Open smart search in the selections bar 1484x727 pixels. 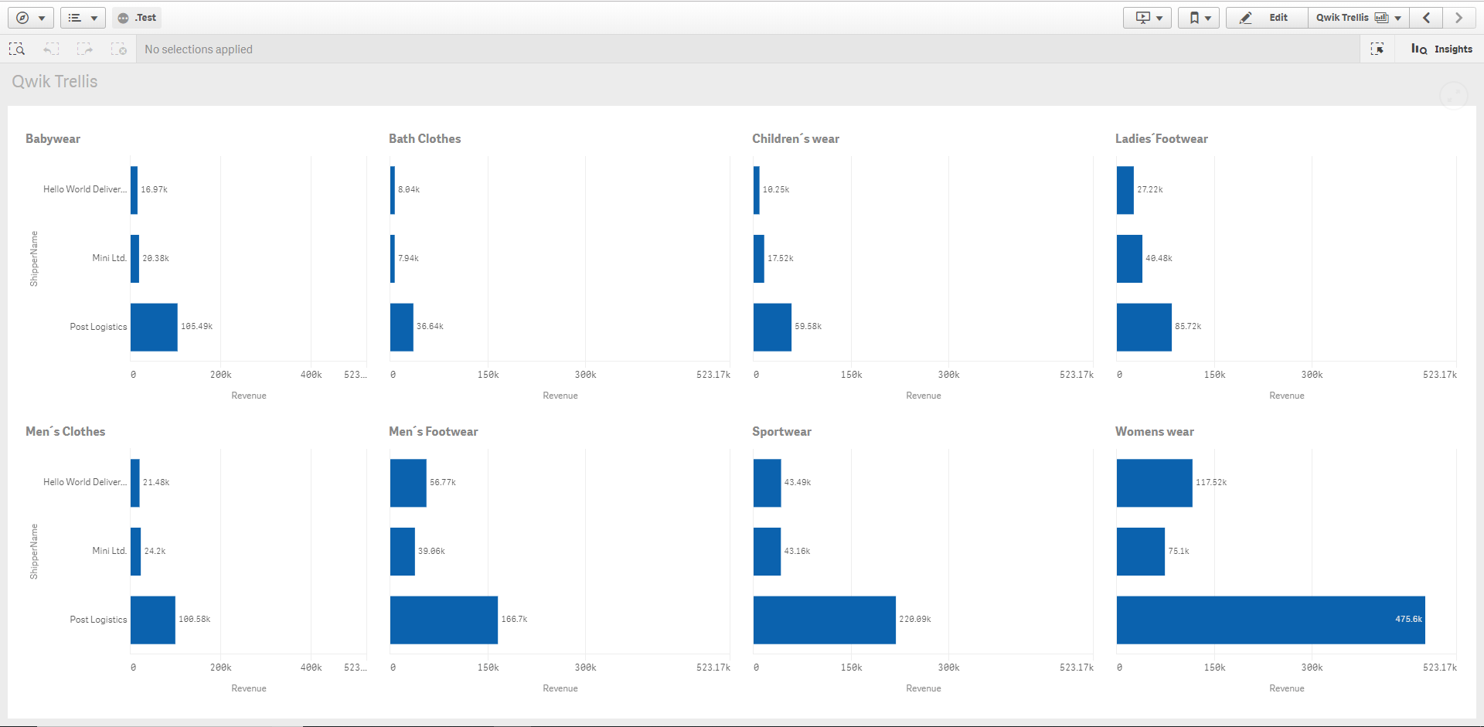tap(16, 49)
